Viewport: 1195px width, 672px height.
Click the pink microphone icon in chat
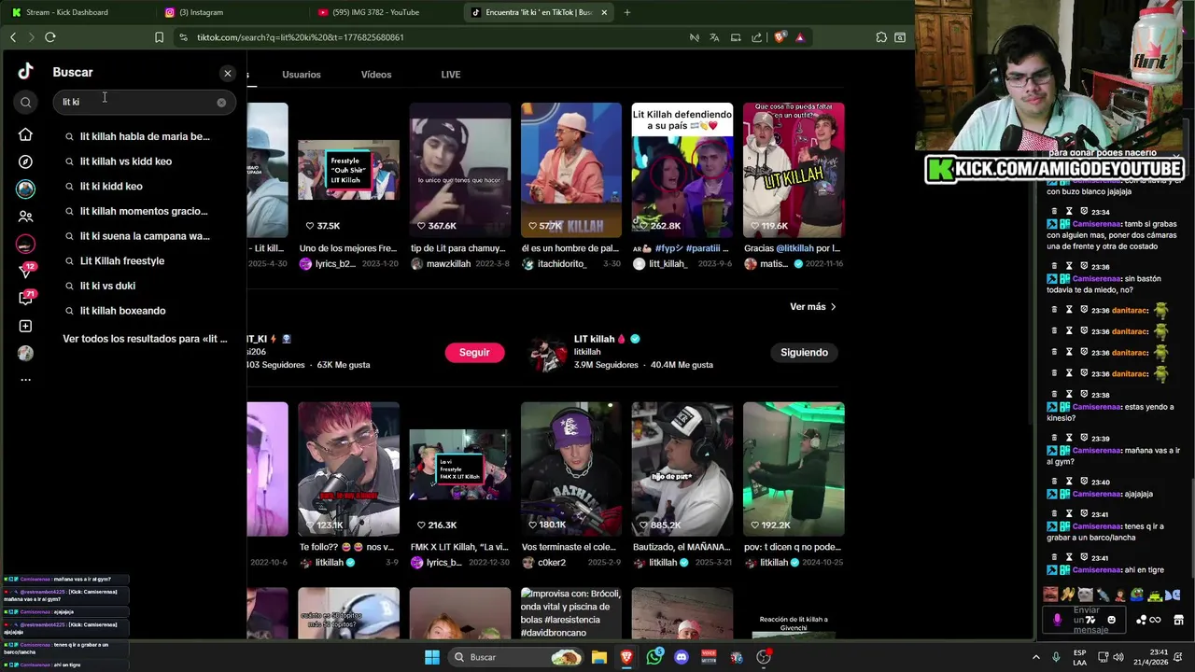(x=1057, y=620)
